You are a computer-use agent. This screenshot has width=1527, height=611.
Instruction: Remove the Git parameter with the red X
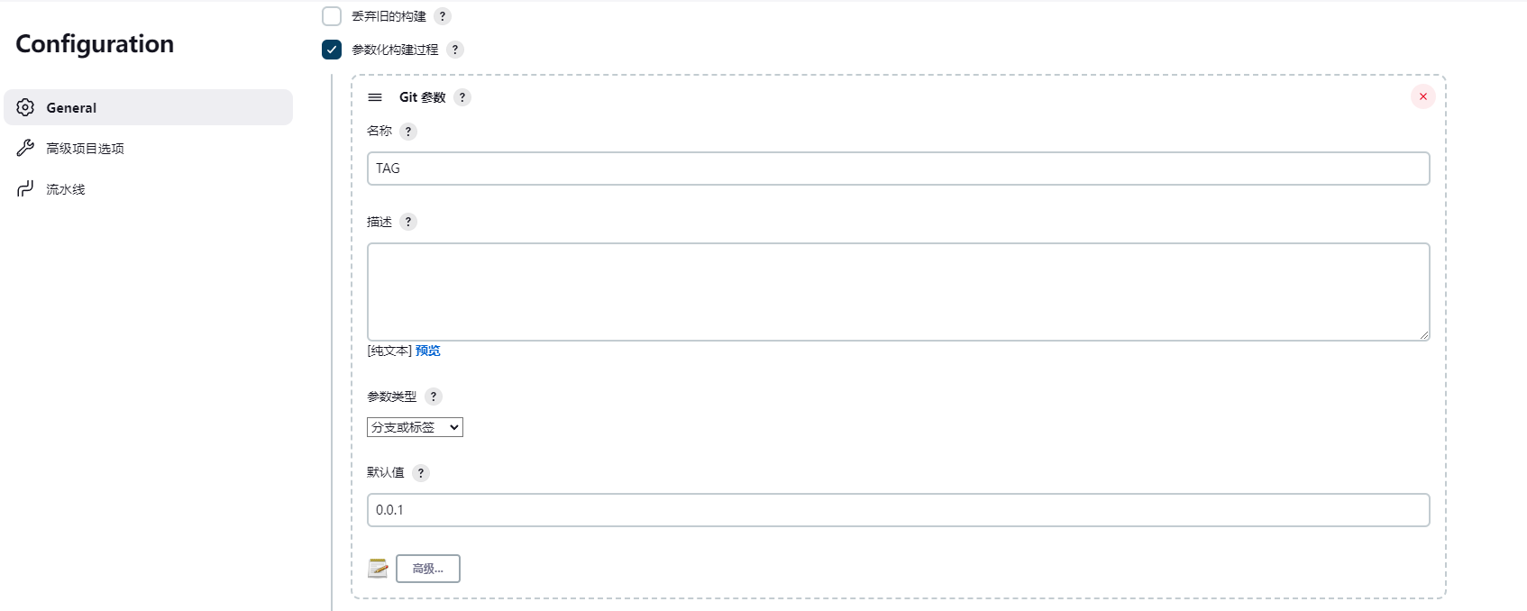tap(1422, 96)
